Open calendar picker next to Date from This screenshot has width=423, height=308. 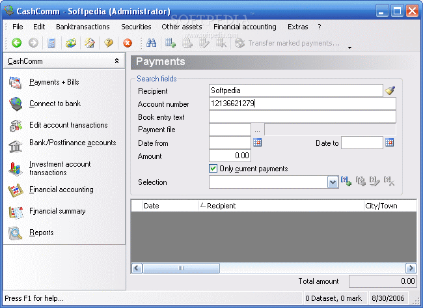257,142
